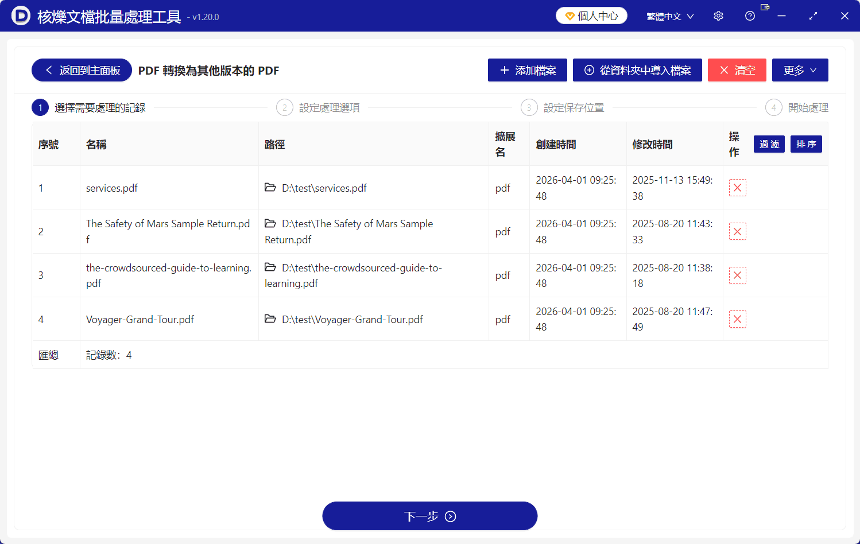
Task: Click the 下一步 next button
Action: (429, 515)
